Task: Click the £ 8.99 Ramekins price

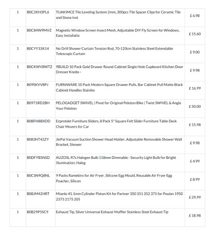Action: [x=195, y=179]
